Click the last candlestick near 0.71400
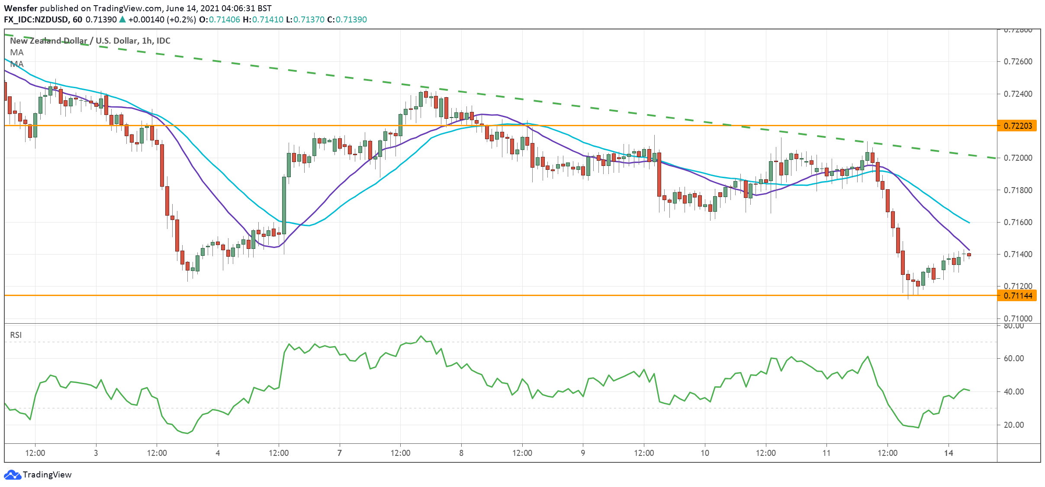This screenshot has height=487, width=1045. click(x=969, y=255)
